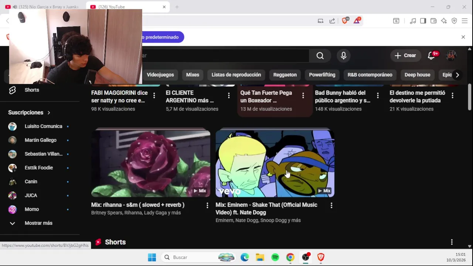Start voice search with the microphone icon
The height and width of the screenshot is (266, 473).
[x=344, y=55]
